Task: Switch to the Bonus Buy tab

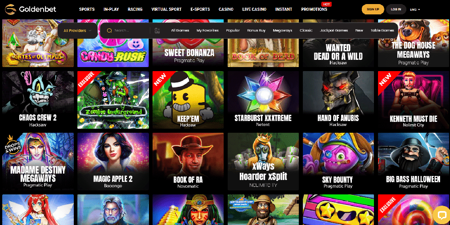Action: 256,31
